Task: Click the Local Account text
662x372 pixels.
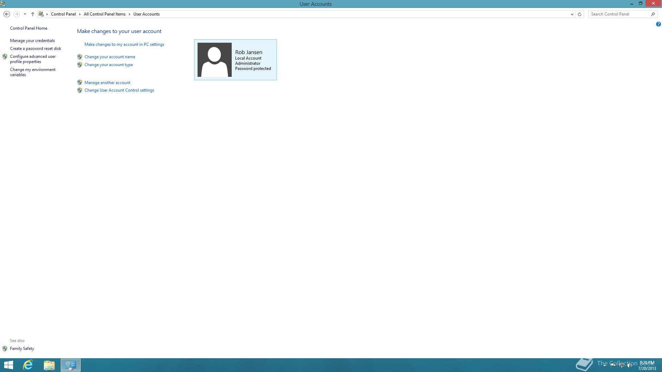Action: point(248,58)
